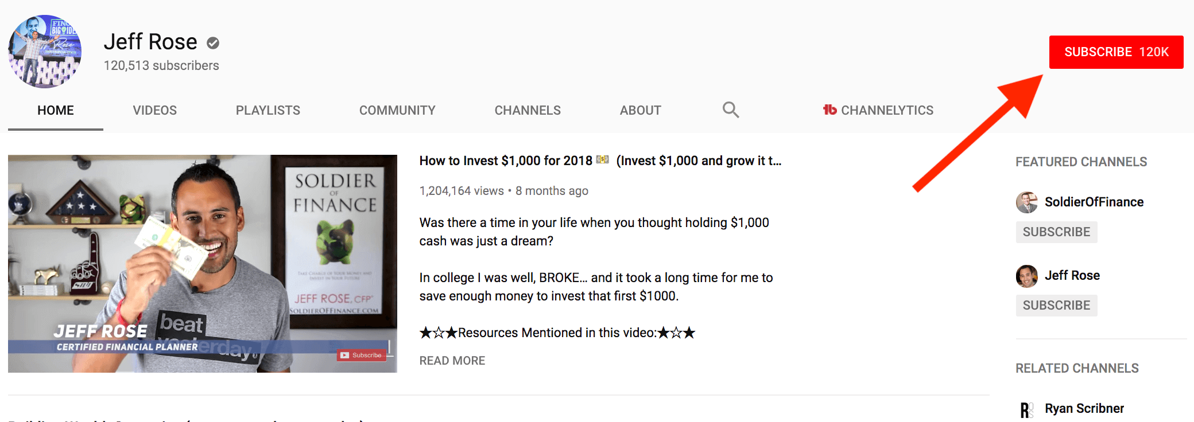Click the red SUBSCRIBE 120K button
The height and width of the screenshot is (422, 1194).
1116,52
